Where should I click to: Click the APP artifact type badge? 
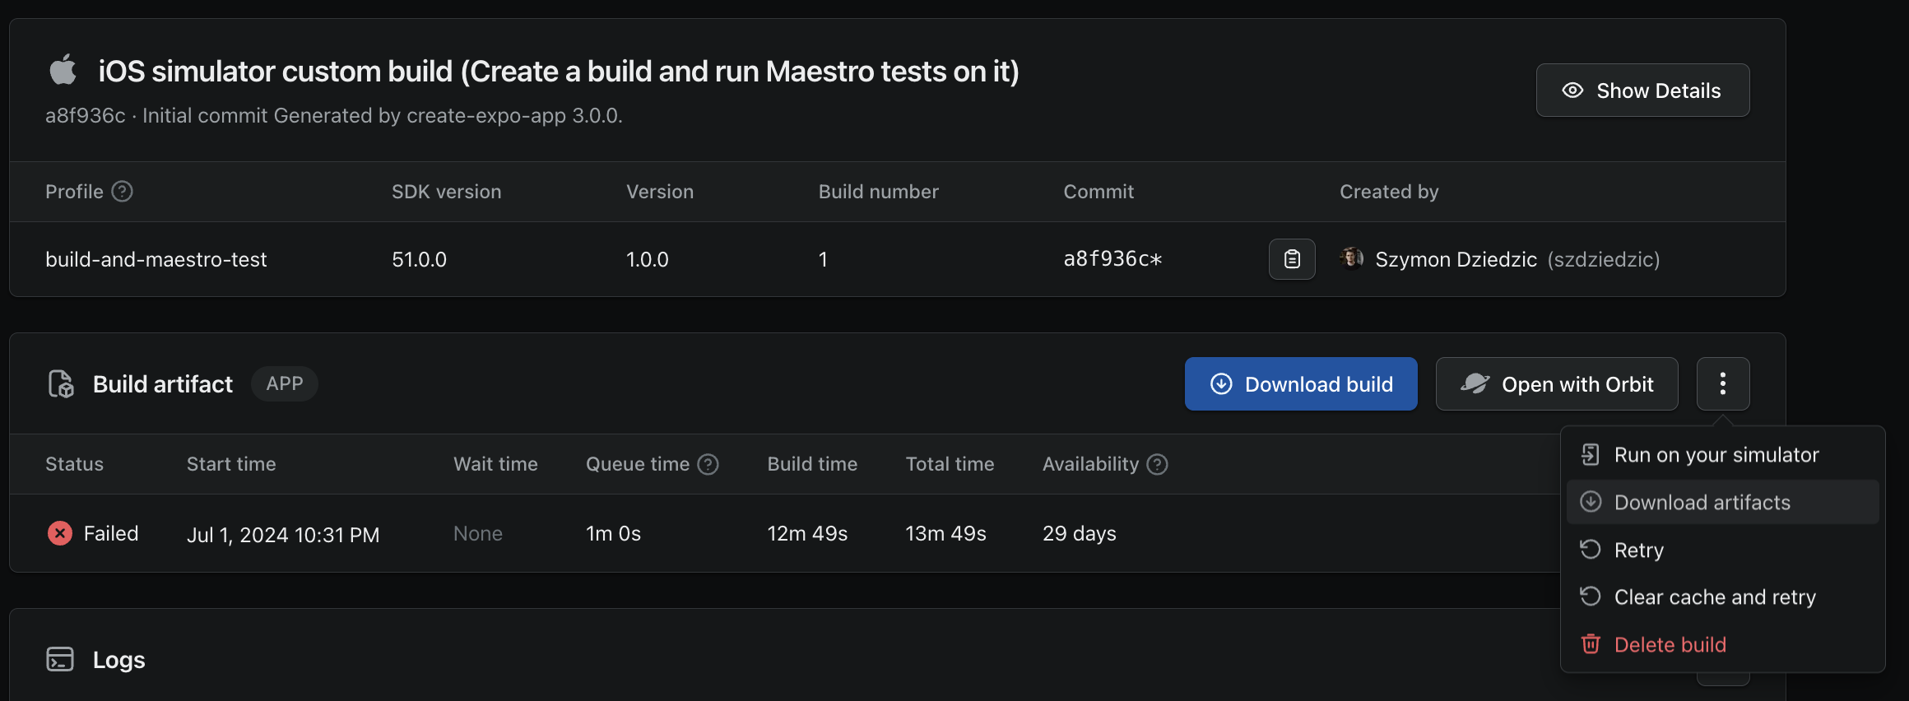pyautogui.click(x=285, y=384)
